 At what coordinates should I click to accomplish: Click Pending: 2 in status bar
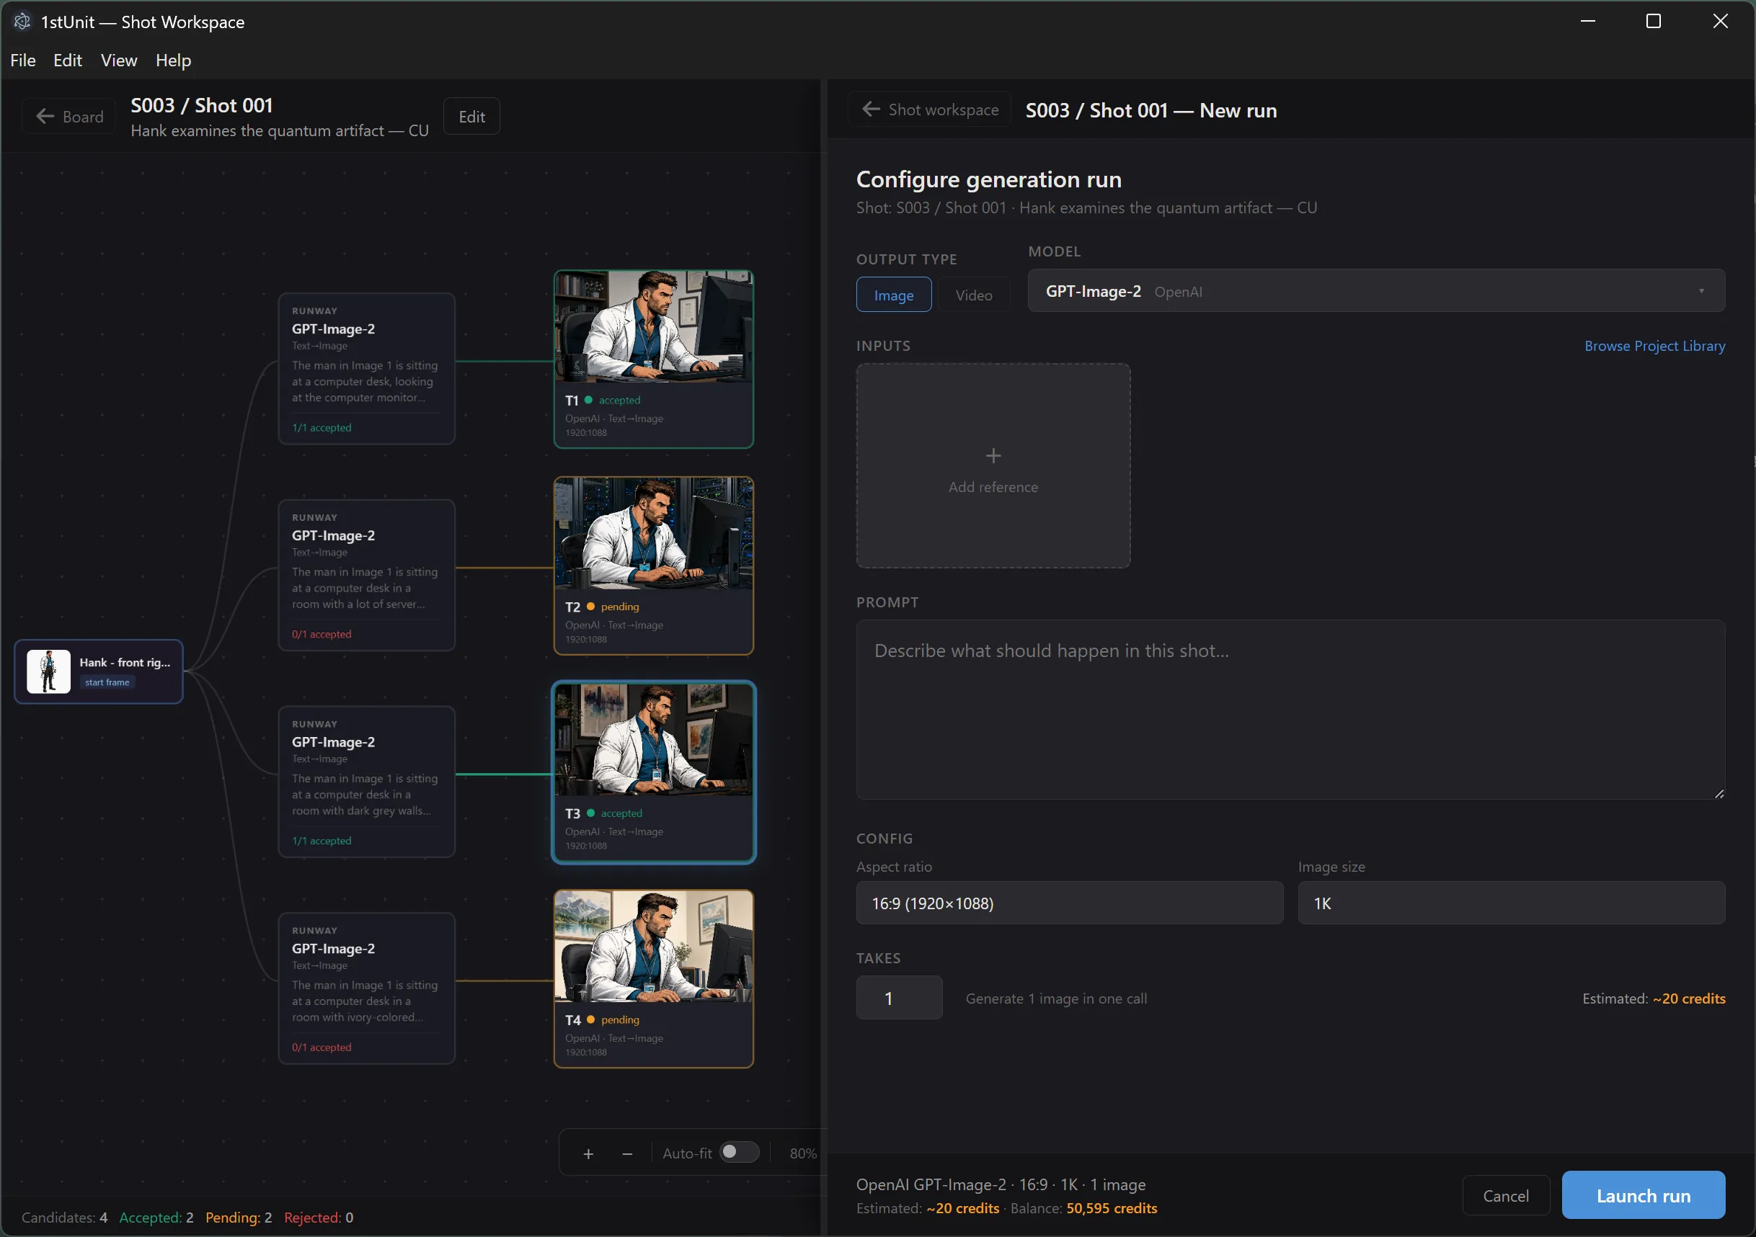pyautogui.click(x=239, y=1217)
